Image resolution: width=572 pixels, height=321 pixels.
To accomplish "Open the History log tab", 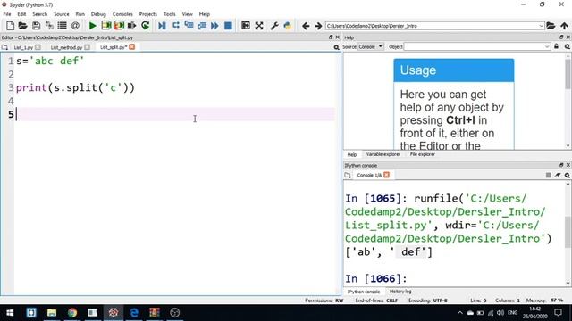I will click(400, 292).
